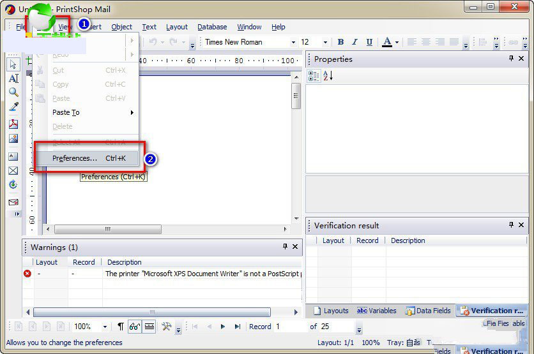Click the Italic formatting icon
Image resolution: width=534 pixels, height=354 pixels.
(x=355, y=42)
